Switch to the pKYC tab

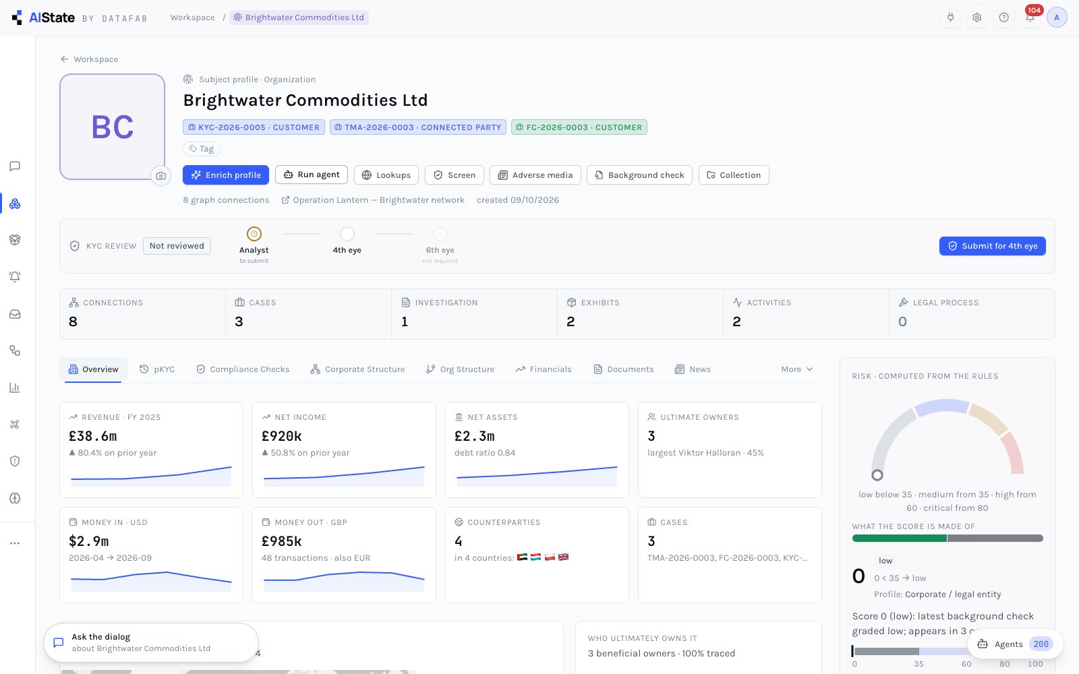tap(157, 369)
